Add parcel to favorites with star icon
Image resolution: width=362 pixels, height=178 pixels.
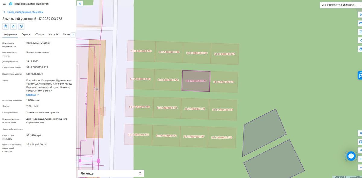click(13, 27)
